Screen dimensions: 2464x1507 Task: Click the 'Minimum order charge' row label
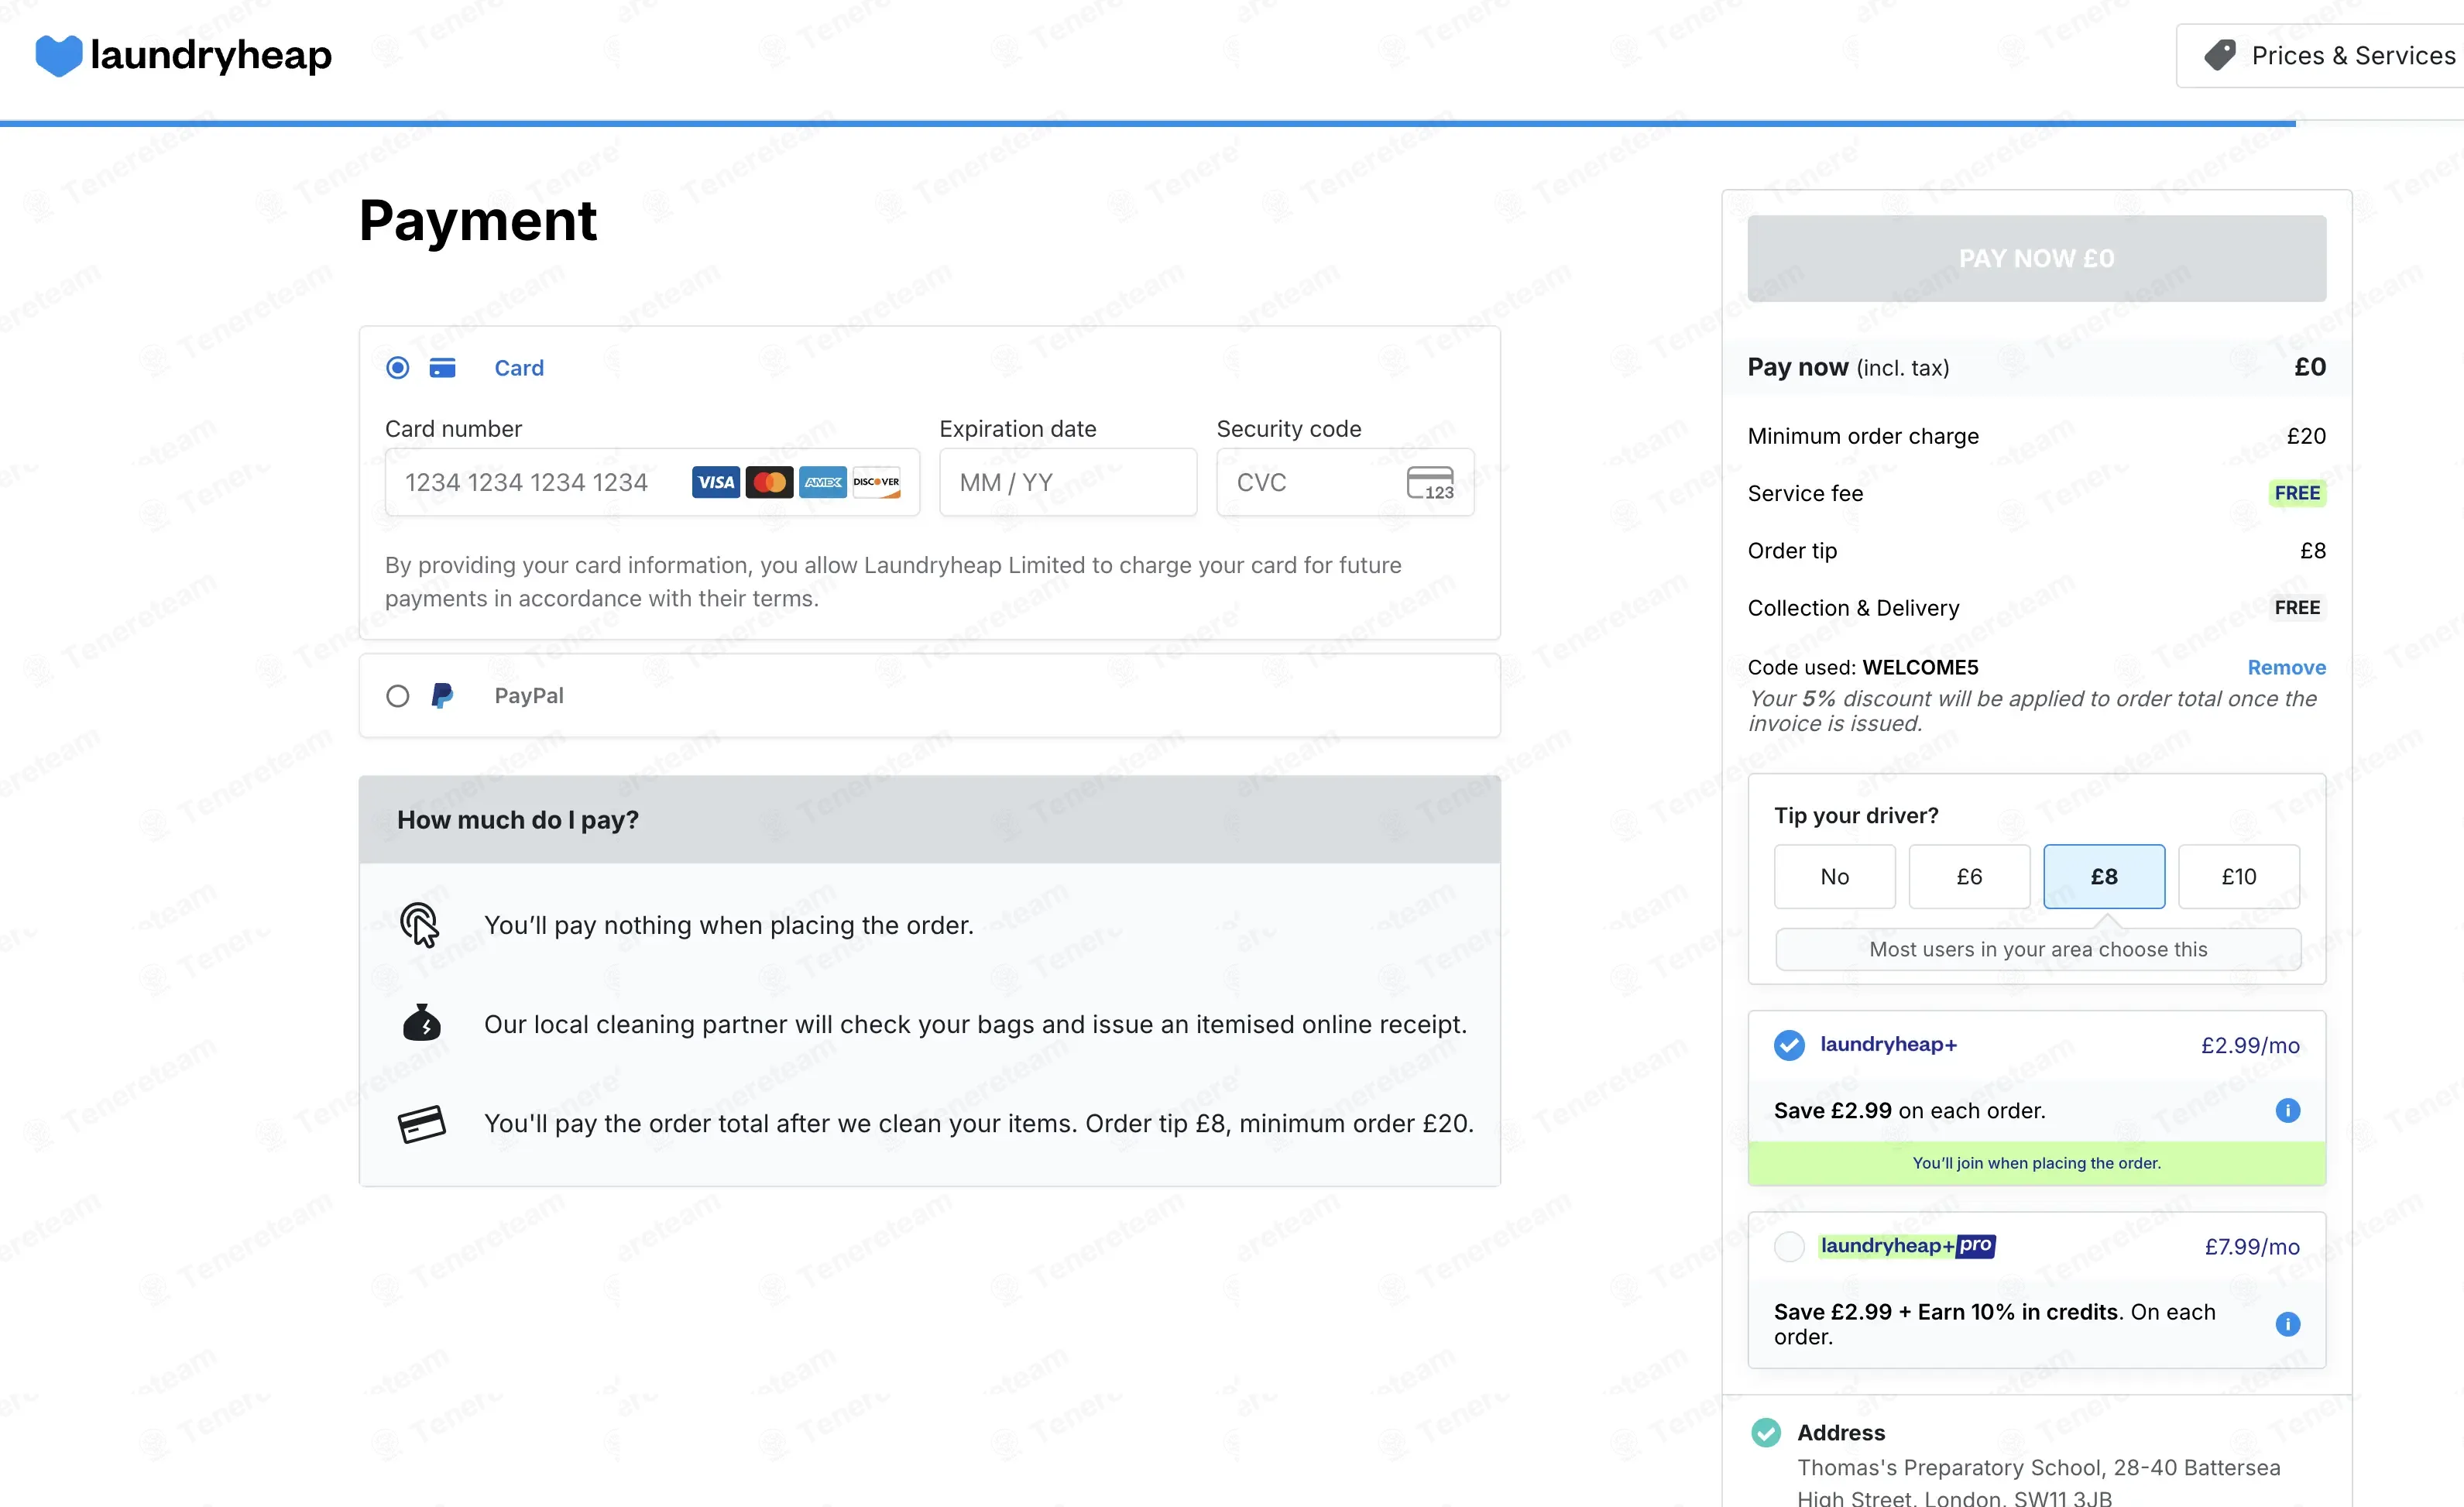[x=1863, y=436]
